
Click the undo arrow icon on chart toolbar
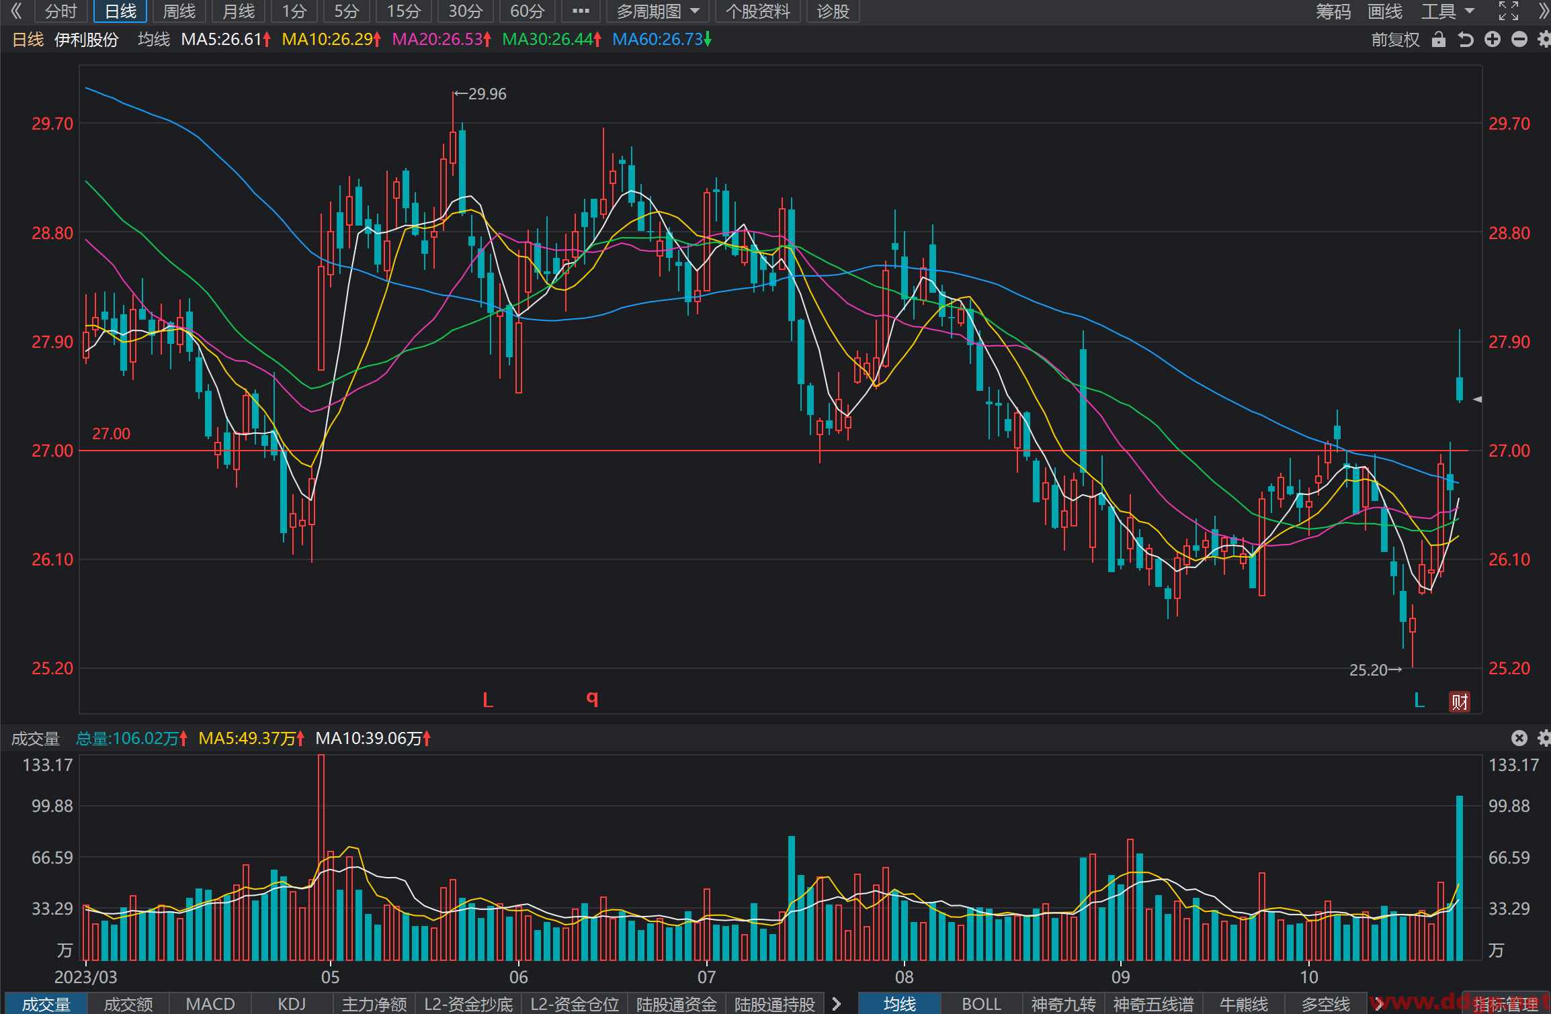[1466, 40]
